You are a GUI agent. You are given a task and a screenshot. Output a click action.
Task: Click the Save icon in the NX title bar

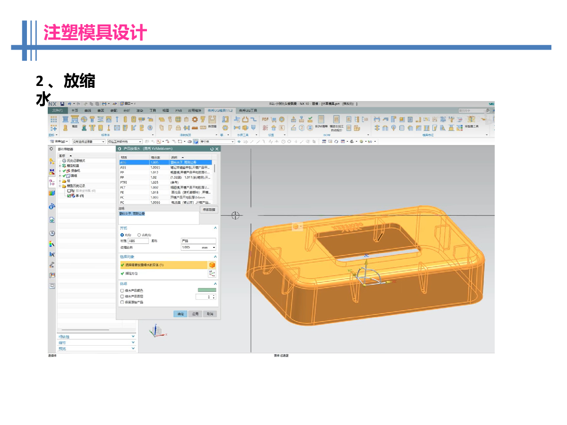[x=62, y=103]
